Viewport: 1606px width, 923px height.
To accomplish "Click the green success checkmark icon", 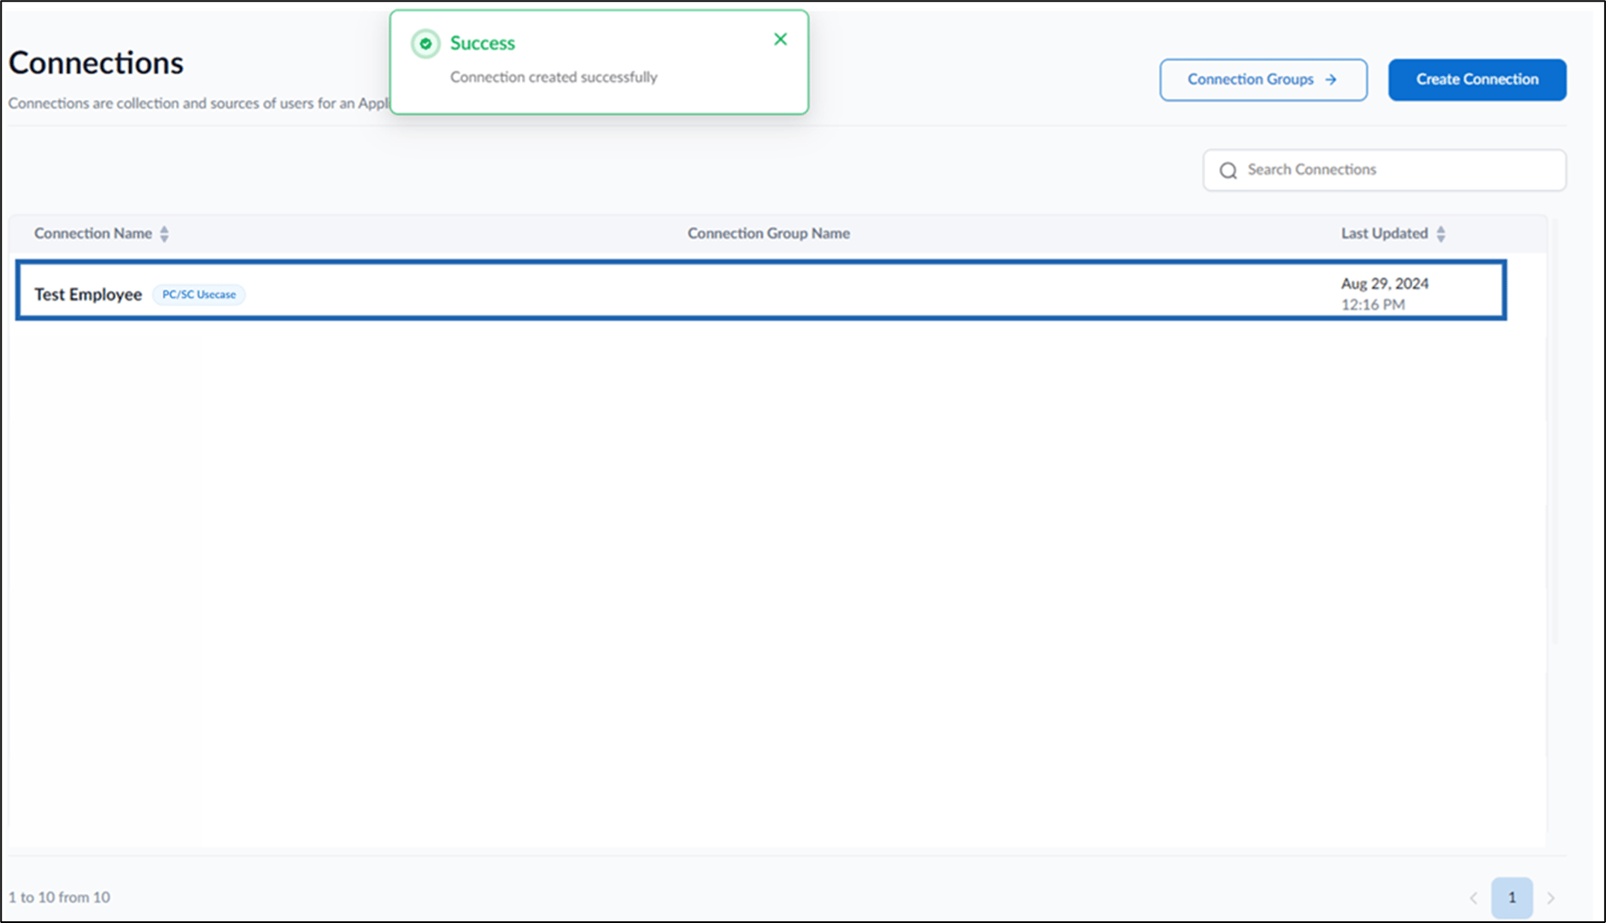I will pyautogui.click(x=425, y=44).
